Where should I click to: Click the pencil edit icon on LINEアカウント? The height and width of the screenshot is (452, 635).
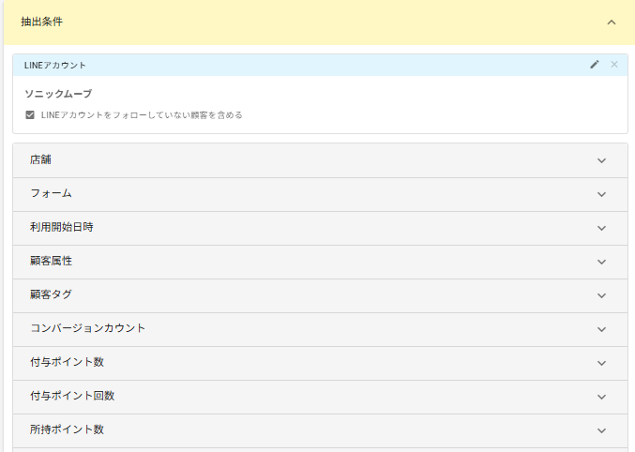pyautogui.click(x=595, y=65)
